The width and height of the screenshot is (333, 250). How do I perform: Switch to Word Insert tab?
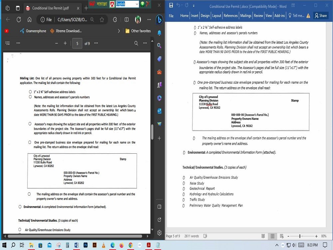[194, 16]
